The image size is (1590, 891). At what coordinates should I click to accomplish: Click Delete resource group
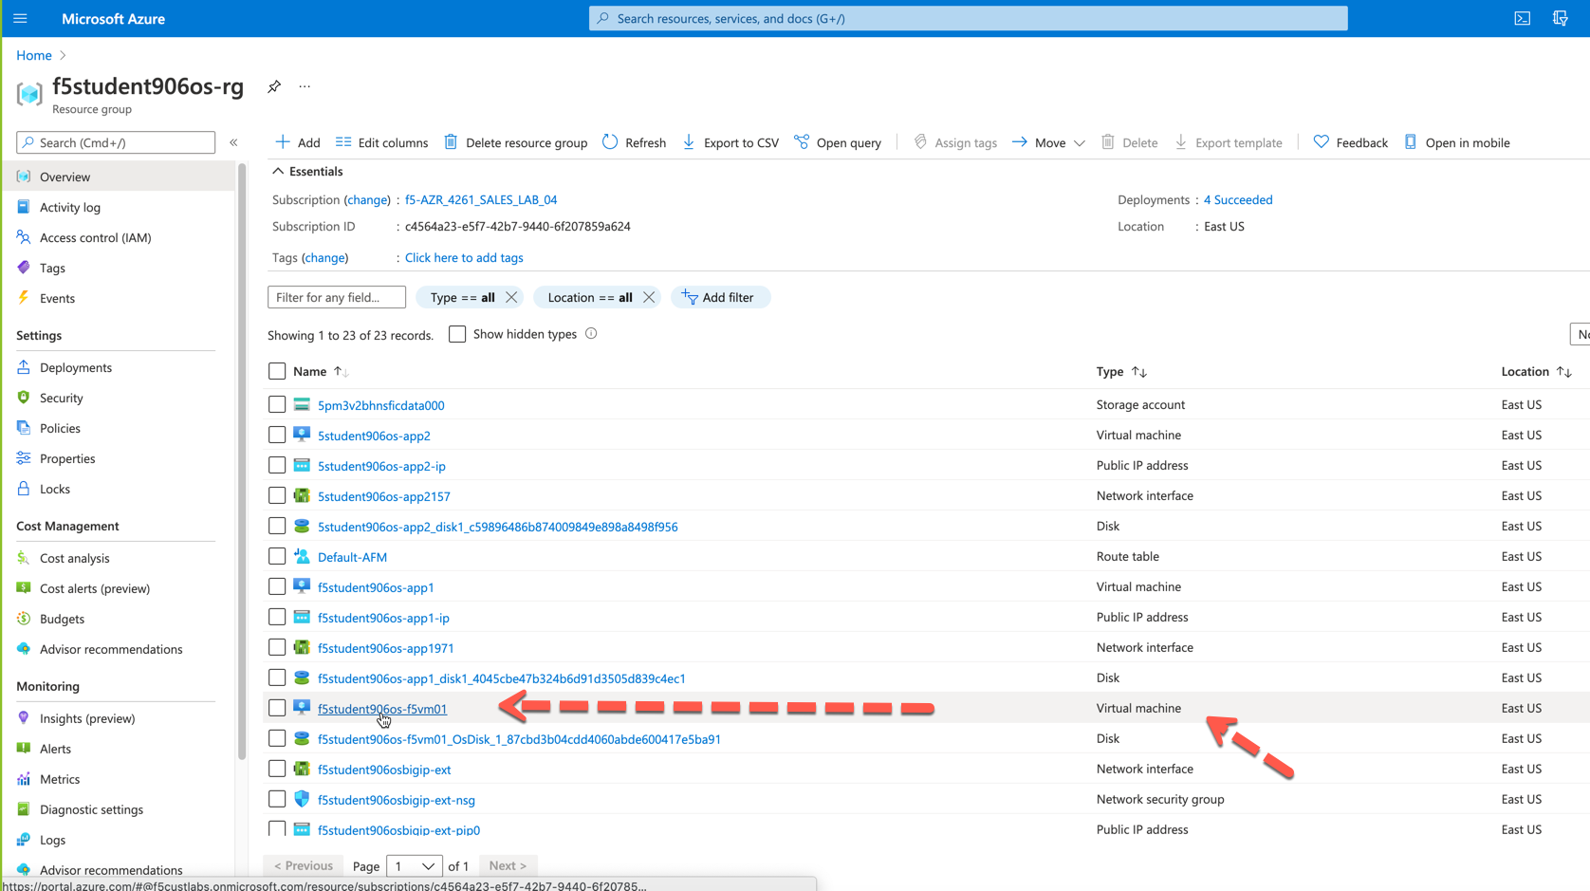pos(516,142)
